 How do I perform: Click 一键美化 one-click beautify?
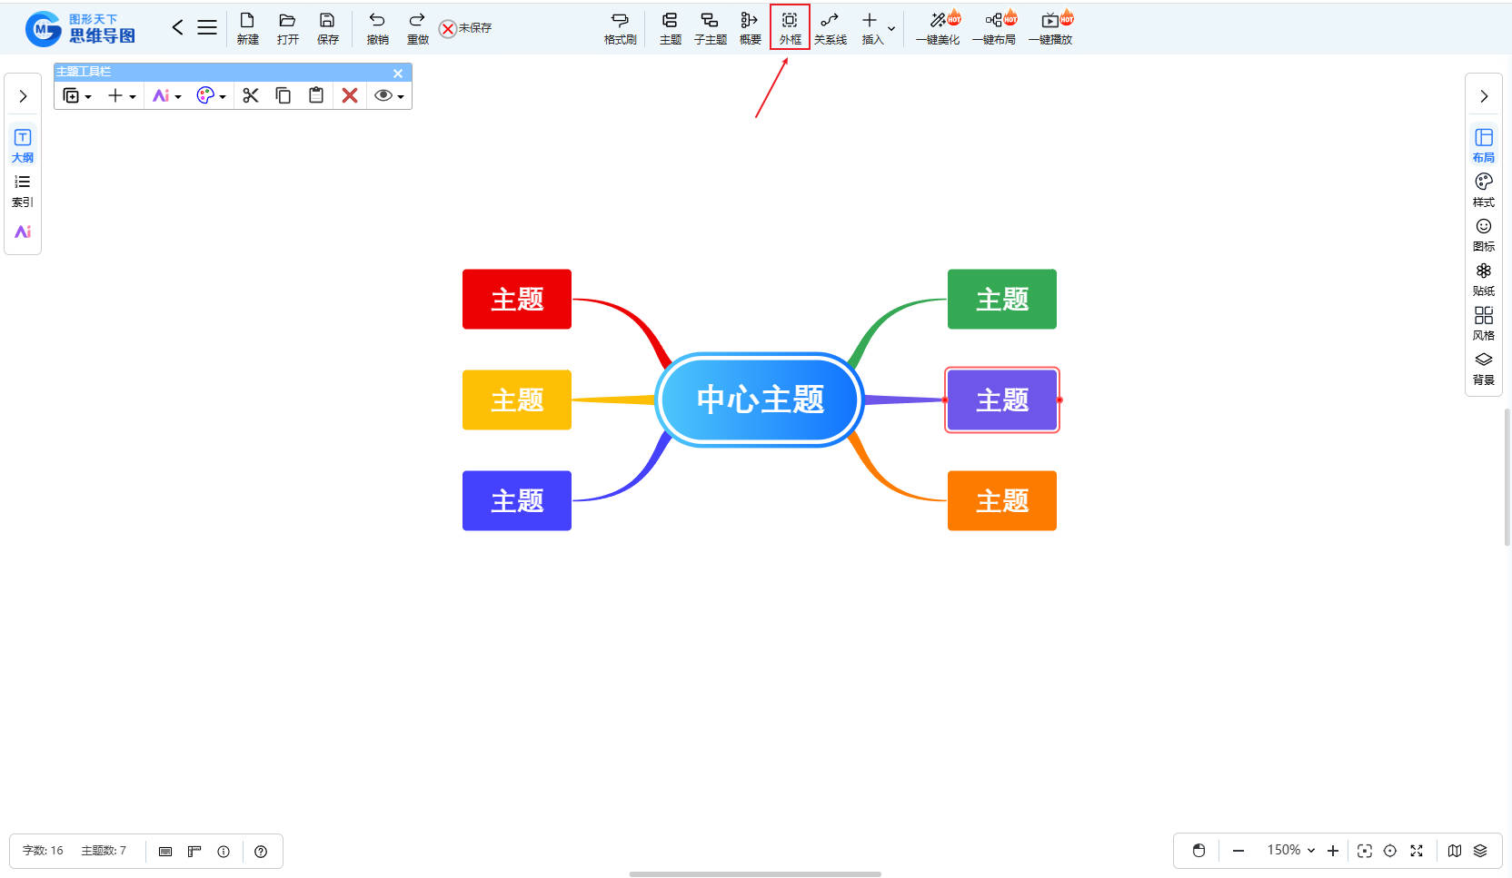[x=938, y=27]
